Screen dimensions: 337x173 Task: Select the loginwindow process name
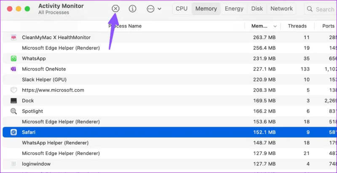tap(36, 164)
